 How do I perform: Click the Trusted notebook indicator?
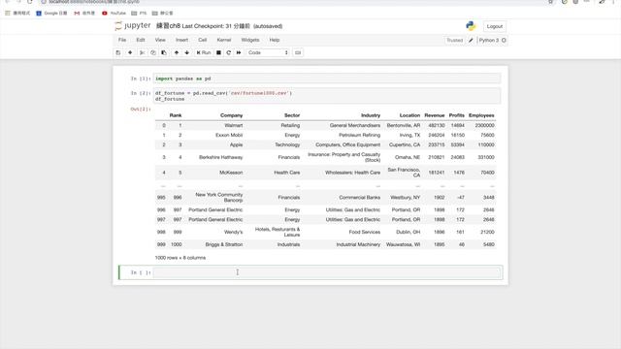454,41
